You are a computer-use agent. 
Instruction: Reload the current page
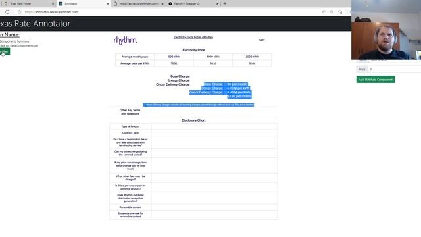(x=7, y=12)
